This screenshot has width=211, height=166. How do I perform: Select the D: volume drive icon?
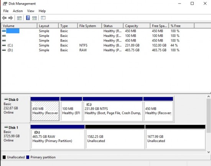pos(4,50)
